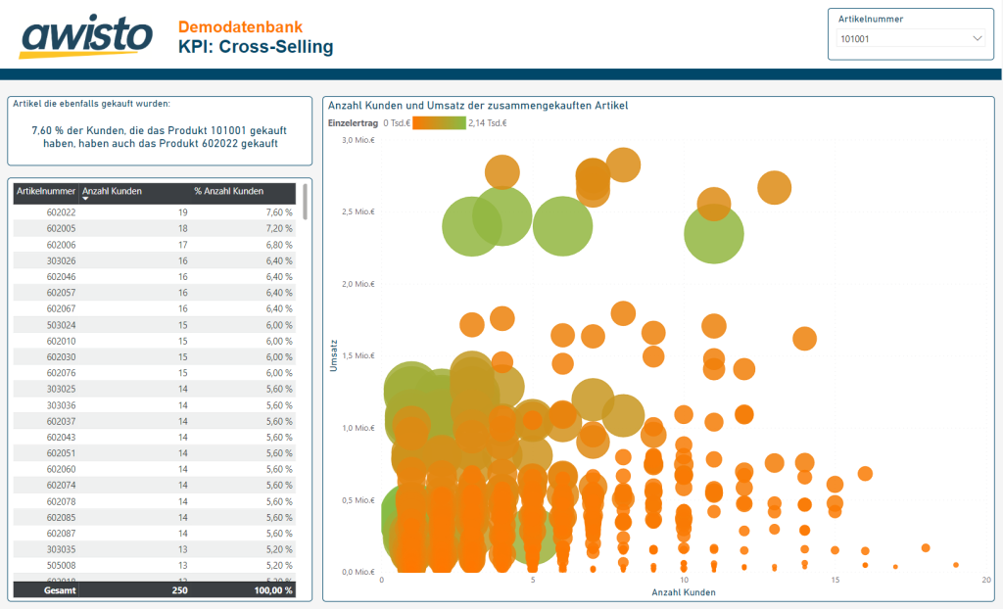Click the awisto logo
The width and height of the screenshot is (1003, 609).
[x=86, y=36]
